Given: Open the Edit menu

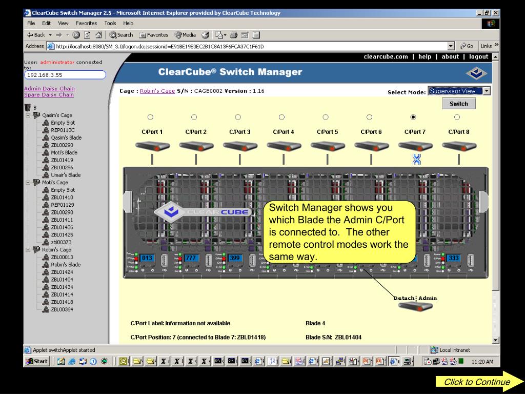Looking at the screenshot, I should click(x=46, y=23).
